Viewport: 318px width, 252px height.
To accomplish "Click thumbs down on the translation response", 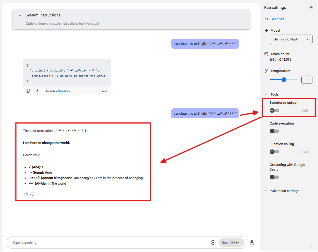I will pyautogui.click(x=32, y=194).
